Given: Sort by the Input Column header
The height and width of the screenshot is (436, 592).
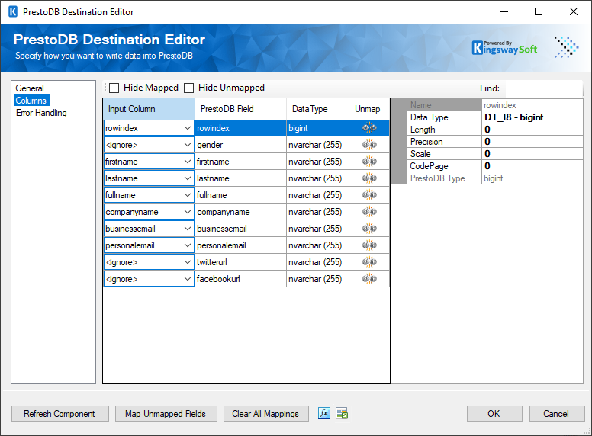Looking at the screenshot, I should (149, 109).
